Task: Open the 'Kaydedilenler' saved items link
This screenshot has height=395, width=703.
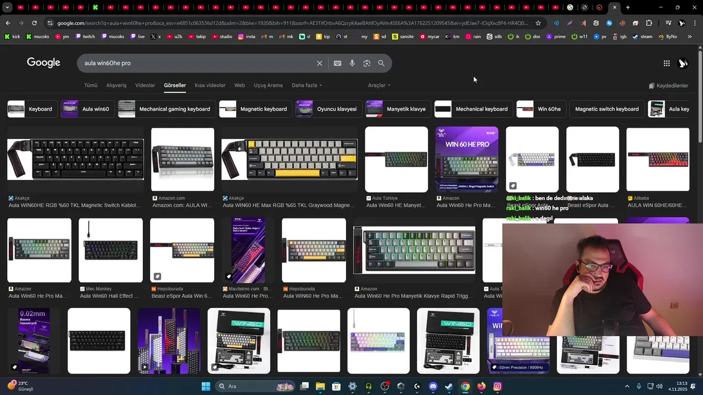Action: [668, 86]
